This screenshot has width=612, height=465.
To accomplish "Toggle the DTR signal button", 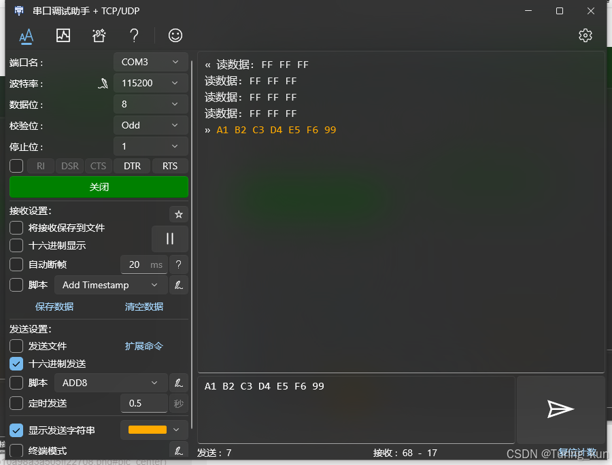I will tap(133, 166).
